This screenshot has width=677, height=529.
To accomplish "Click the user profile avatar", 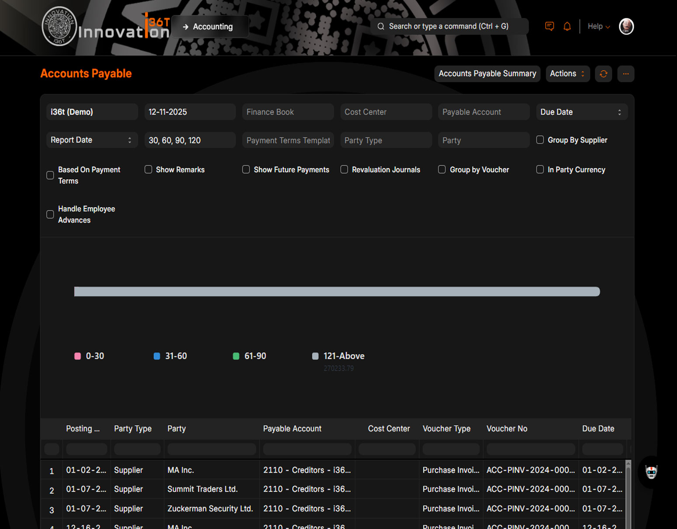I will tap(626, 26).
